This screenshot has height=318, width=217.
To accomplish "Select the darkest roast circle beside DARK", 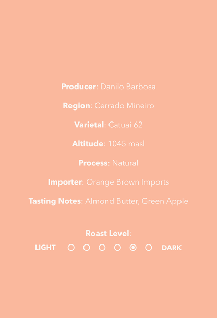I will [x=148, y=248].
